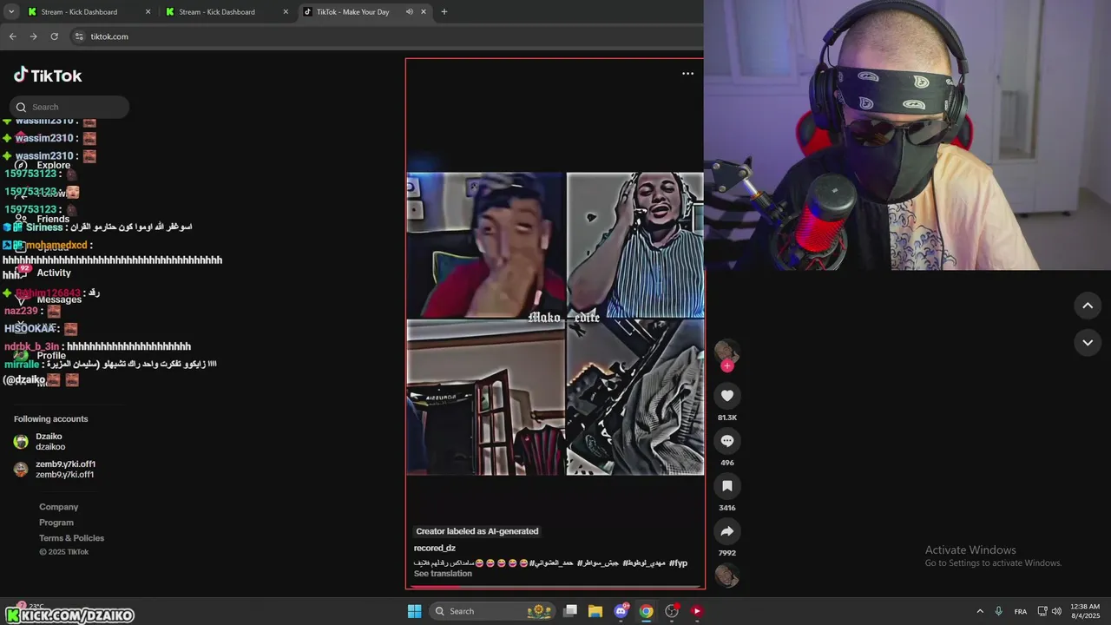Open the comments showing 496
Viewport: 1111px width, 625px height.
point(727,441)
